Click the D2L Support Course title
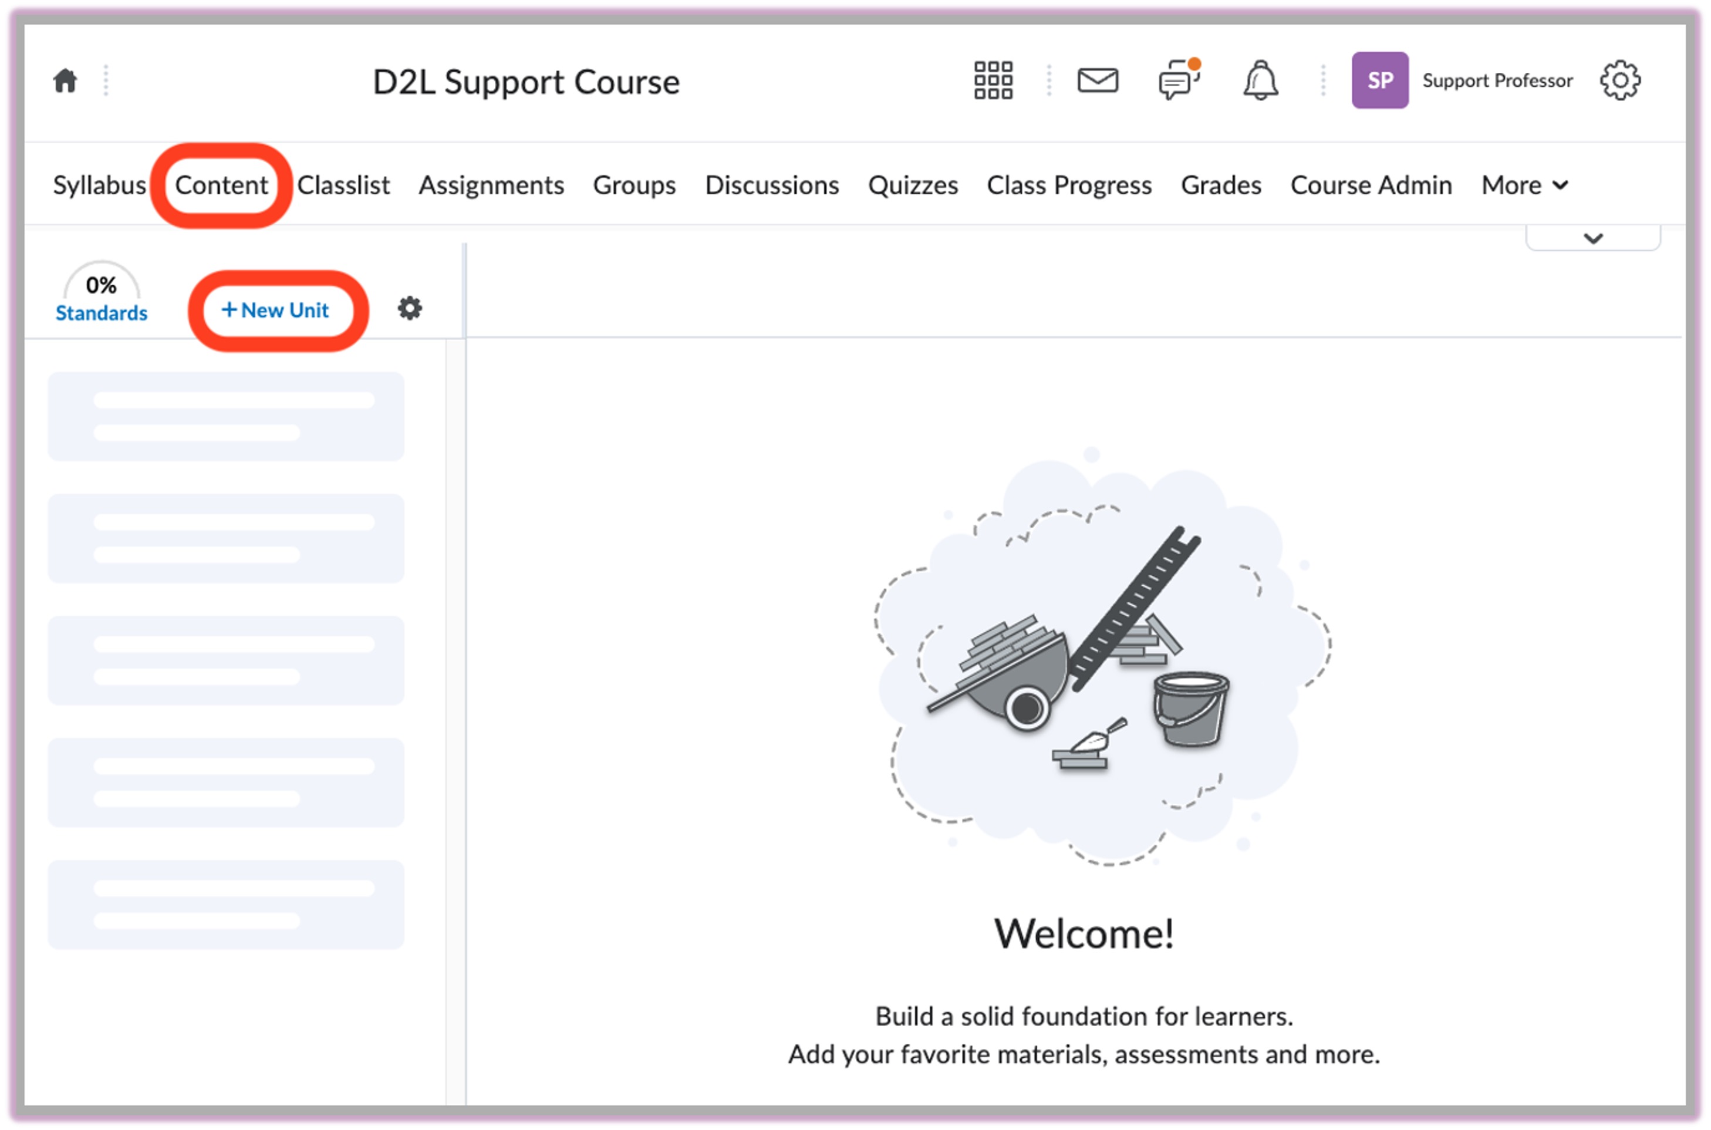This screenshot has width=1711, height=1130. pyautogui.click(x=527, y=82)
